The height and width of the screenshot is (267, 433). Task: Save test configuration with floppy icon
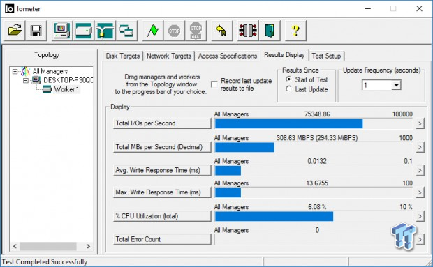click(x=36, y=31)
